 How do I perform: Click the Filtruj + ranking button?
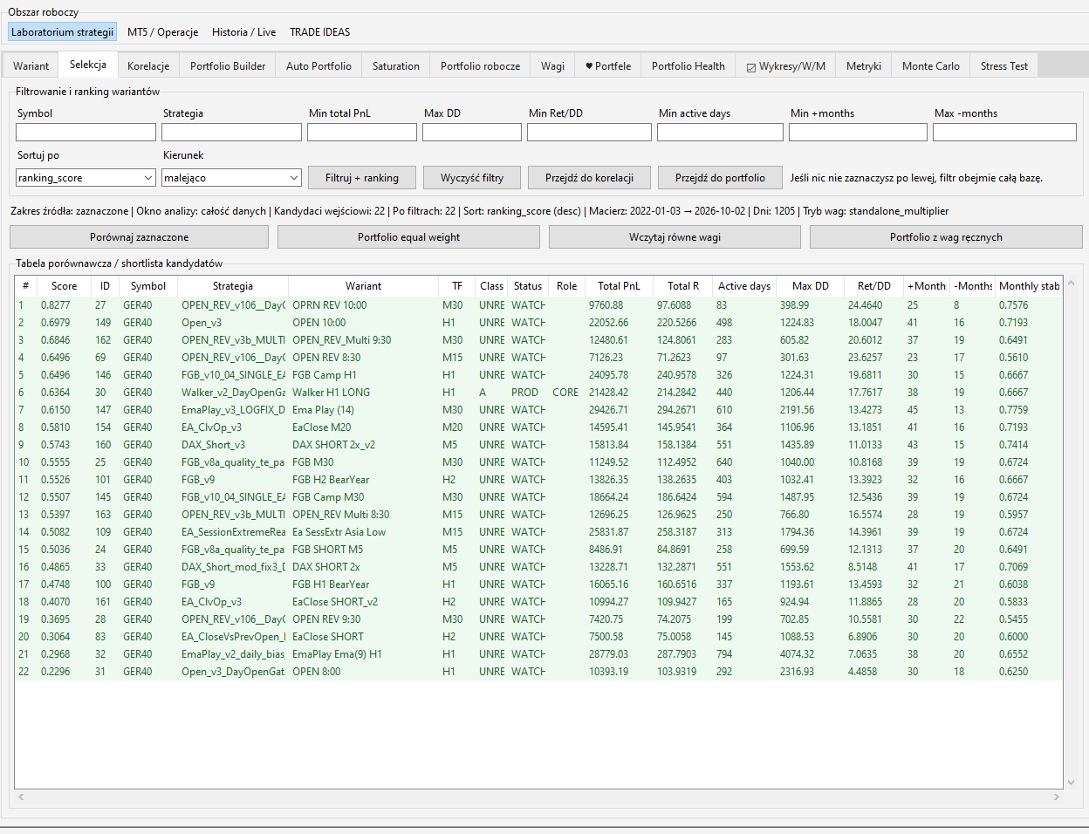tap(362, 178)
